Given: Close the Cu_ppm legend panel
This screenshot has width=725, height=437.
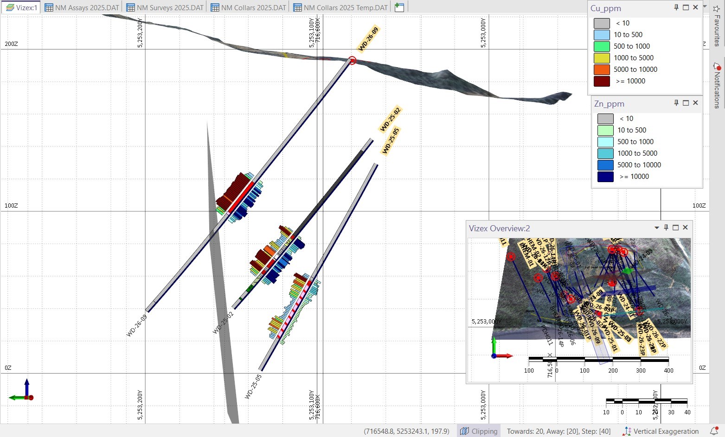Looking at the screenshot, I should (695, 7).
